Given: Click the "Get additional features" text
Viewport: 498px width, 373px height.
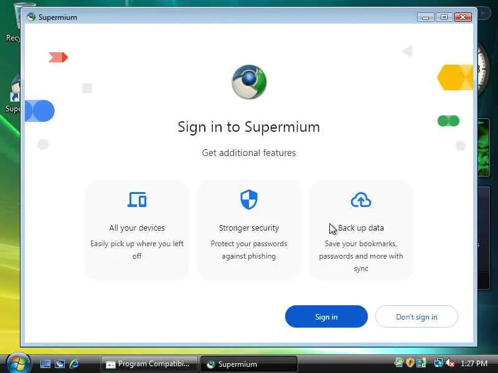Looking at the screenshot, I should [248, 153].
